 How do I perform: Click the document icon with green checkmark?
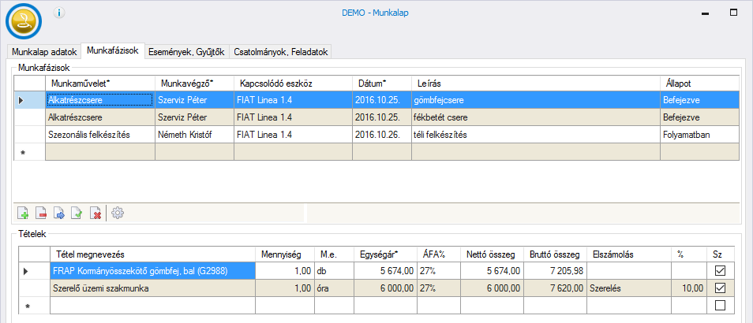[x=77, y=213]
